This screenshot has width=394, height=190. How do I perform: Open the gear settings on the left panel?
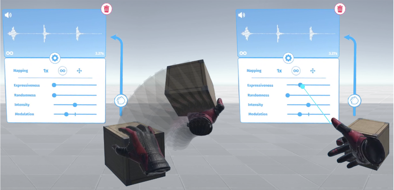point(55,58)
